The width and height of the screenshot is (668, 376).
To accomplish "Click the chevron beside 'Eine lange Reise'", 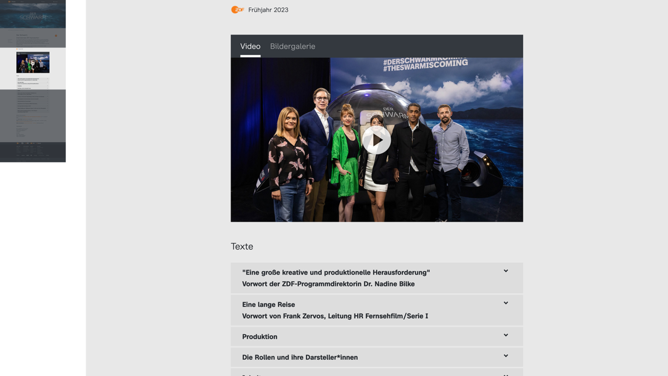I will [505, 303].
